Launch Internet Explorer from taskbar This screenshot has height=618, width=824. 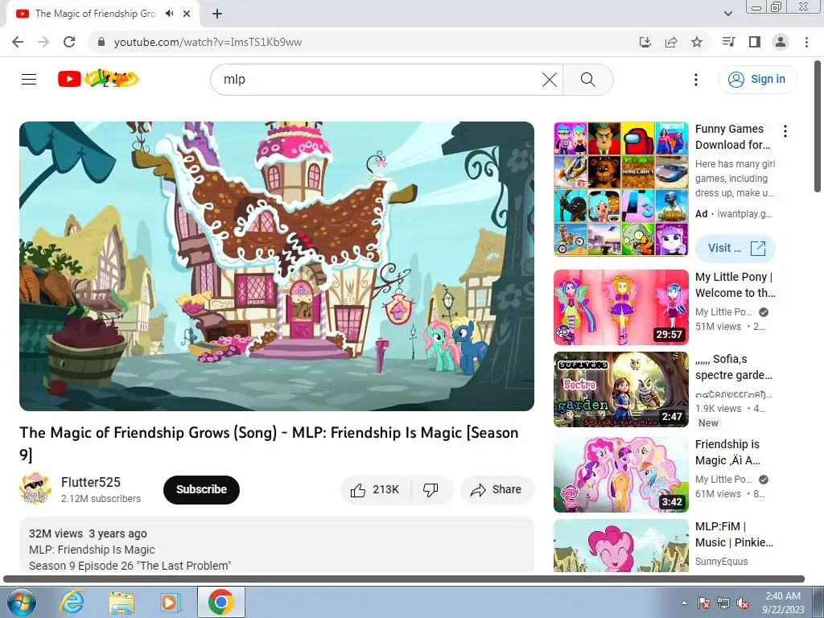(x=72, y=602)
